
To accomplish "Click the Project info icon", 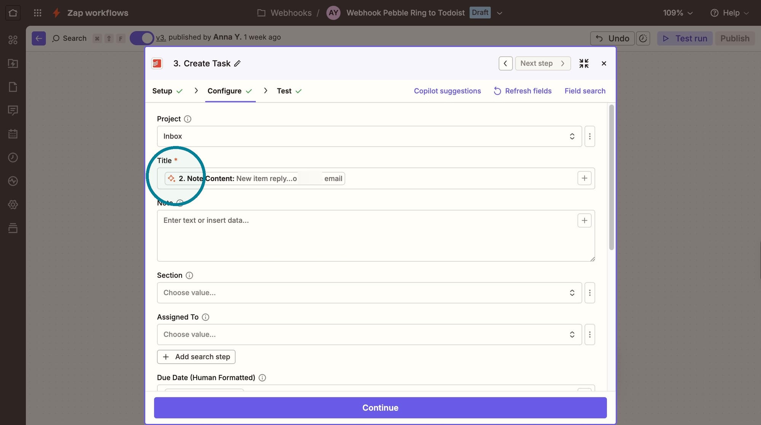I will (x=188, y=119).
